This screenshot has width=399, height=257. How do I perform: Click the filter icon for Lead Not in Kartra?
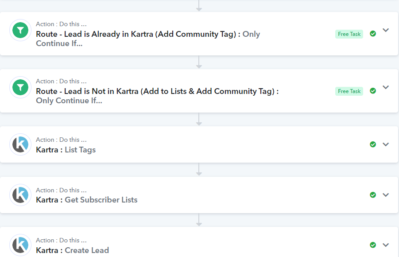click(x=20, y=87)
